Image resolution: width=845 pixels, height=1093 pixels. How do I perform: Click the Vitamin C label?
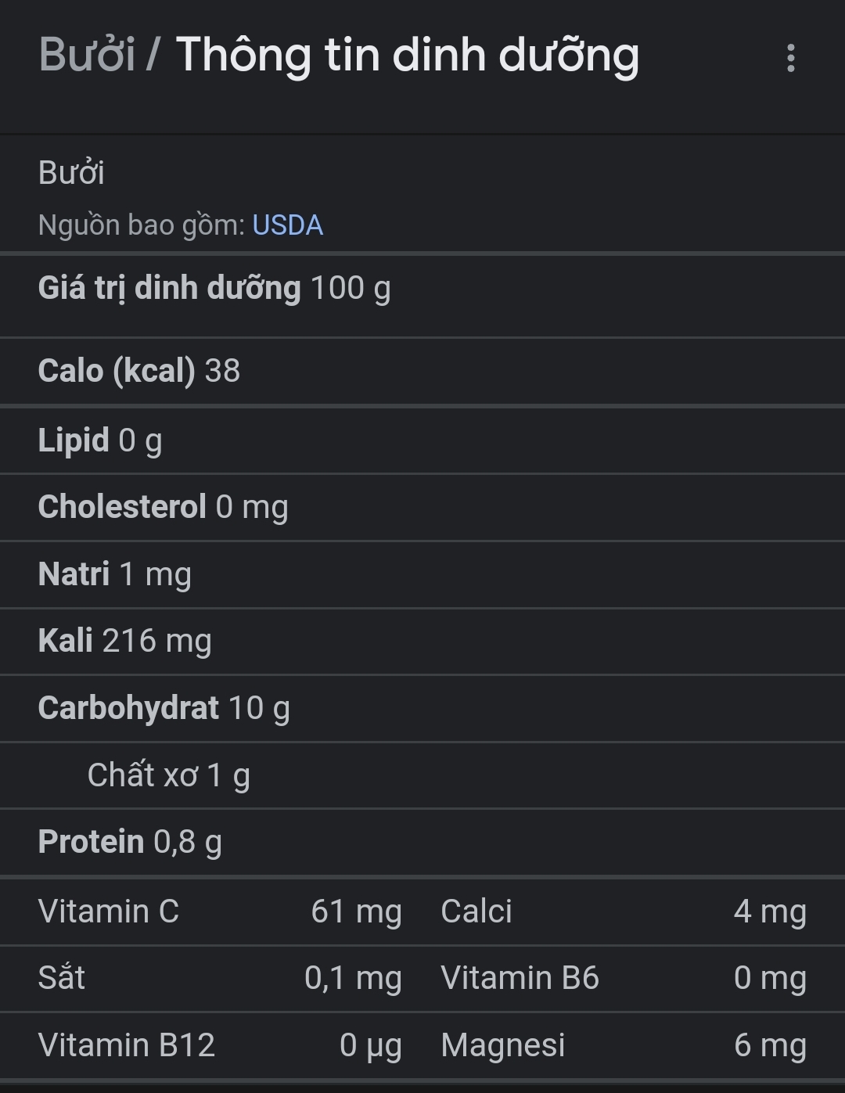click(x=109, y=911)
